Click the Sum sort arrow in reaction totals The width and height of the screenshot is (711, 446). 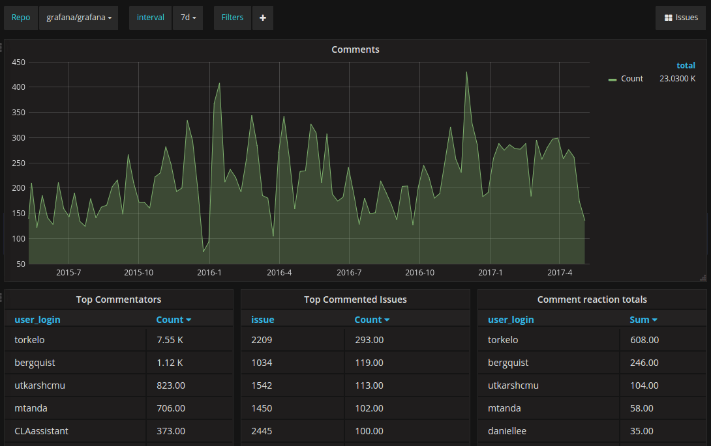point(654,320)
